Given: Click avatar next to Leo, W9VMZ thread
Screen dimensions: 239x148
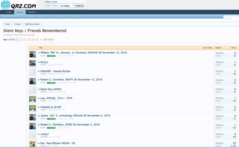Looking at the screenshot, I should coord(32,99).
